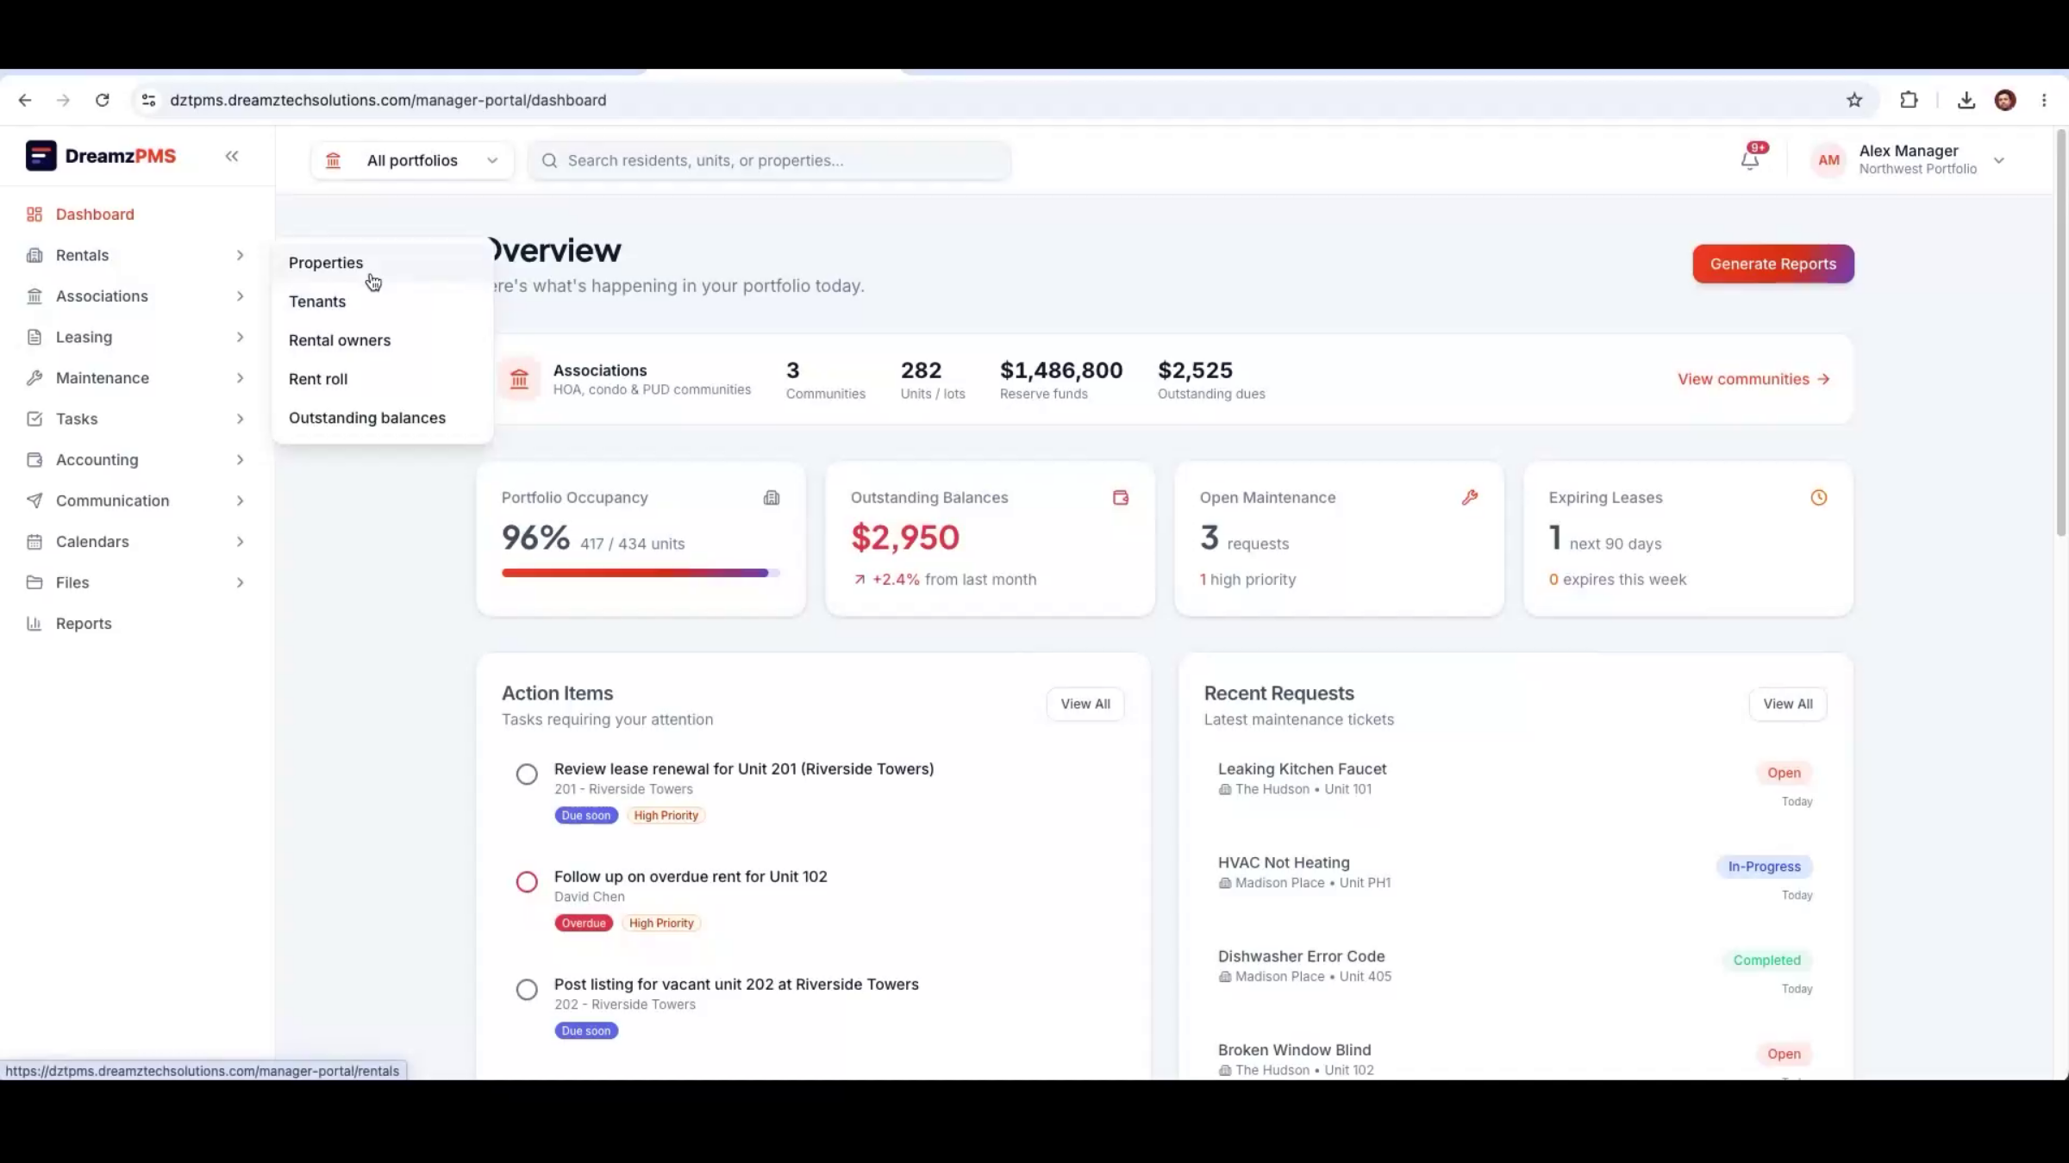The width and height of the screenshot is (2069, 1163).
Task: Expand the Accounting submenu chevron
Action: point(240,460)
